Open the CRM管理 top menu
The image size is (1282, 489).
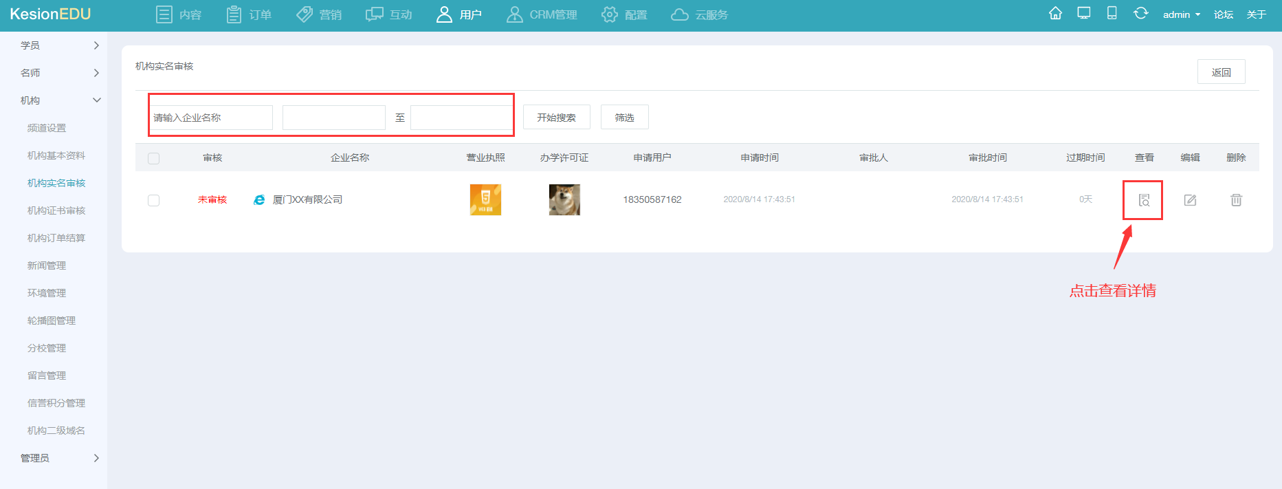click(x=542, y=14)
